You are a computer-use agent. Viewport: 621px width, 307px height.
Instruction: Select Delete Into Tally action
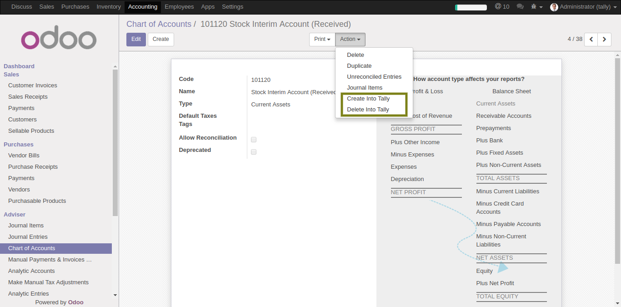point(374,109)
